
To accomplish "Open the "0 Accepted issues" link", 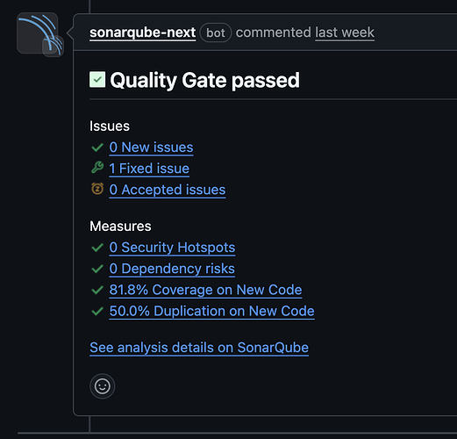I will click(x=168, y=190).
